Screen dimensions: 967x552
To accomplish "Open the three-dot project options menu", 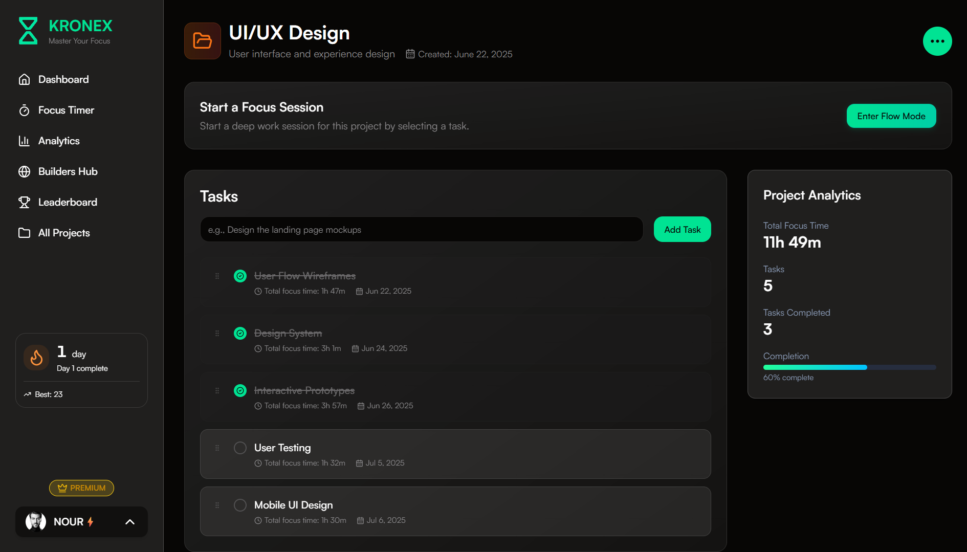I will pos(937,41).
